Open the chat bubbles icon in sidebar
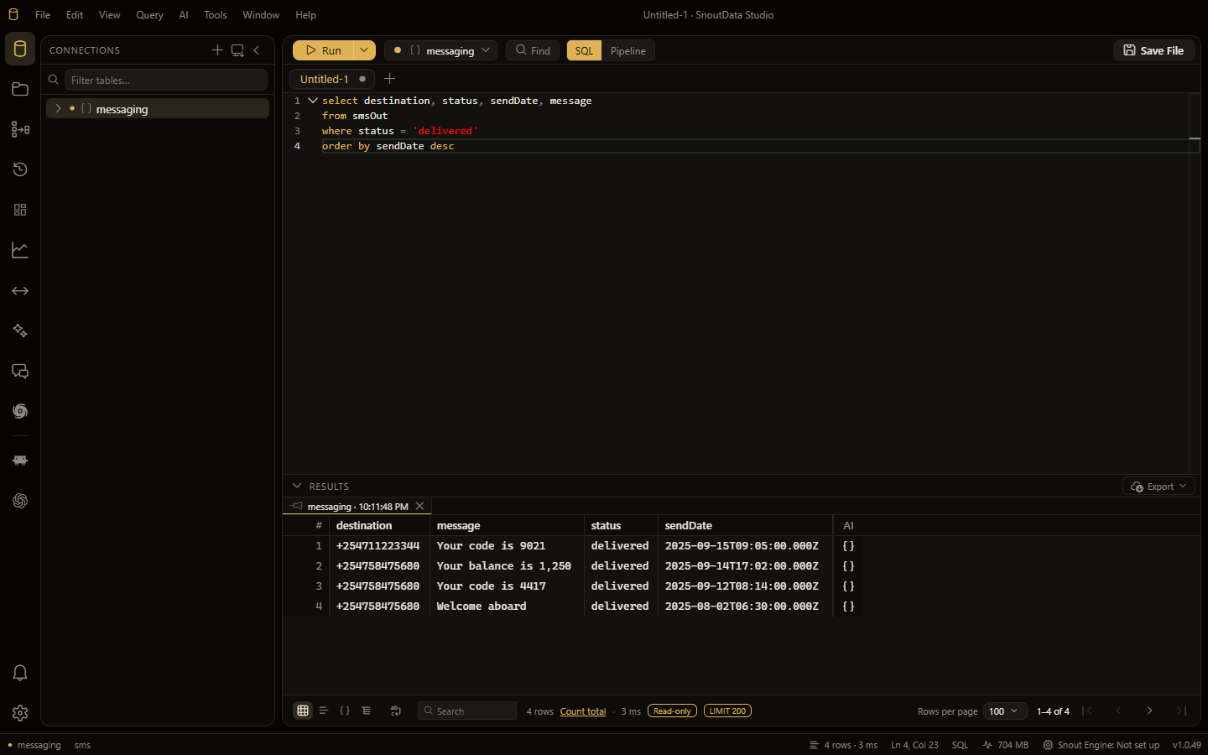The image size is (1208, 755). [x=20, y=371]
